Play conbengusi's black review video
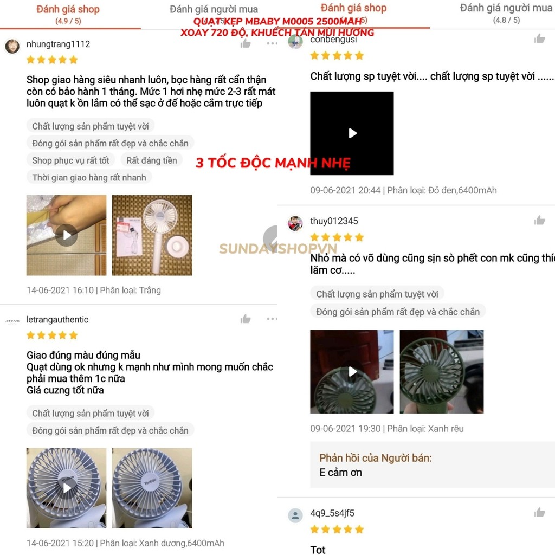 pos(352,133)
